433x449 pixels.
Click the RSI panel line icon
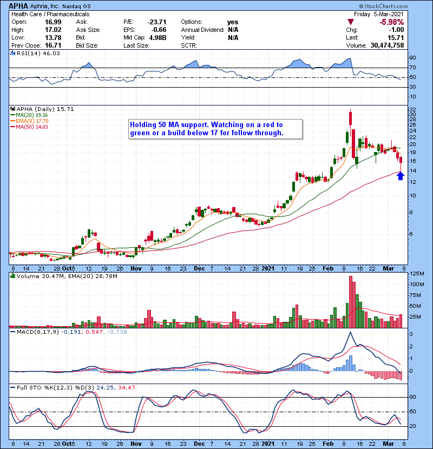12,53
